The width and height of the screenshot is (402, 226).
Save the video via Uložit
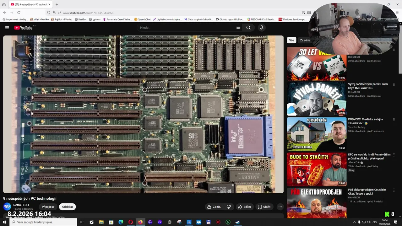point(264,207)
